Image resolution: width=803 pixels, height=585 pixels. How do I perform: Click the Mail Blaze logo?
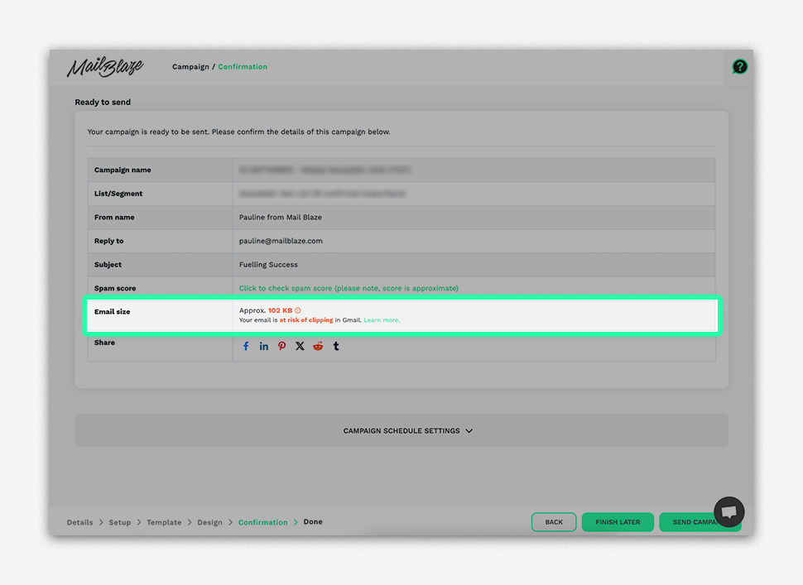[x=105, y=67]
